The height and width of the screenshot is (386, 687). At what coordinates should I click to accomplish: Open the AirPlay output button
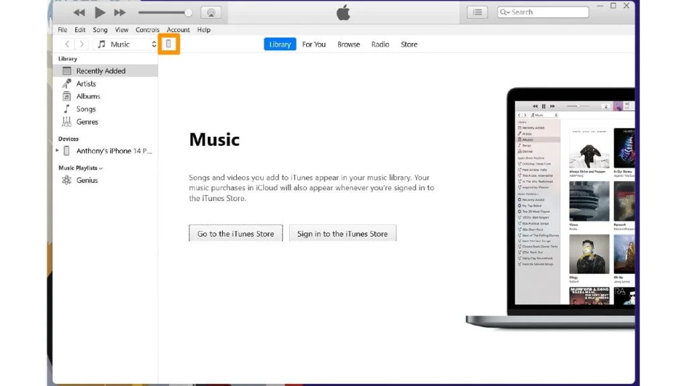[211, 13]
